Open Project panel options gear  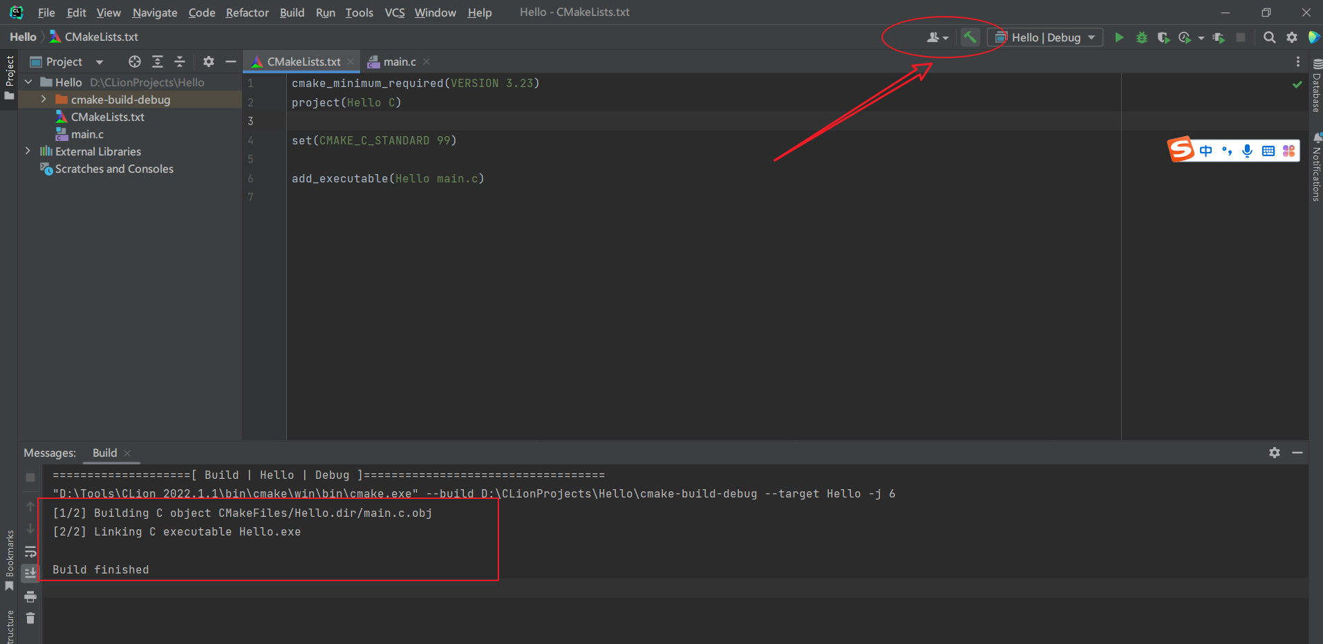209,61
